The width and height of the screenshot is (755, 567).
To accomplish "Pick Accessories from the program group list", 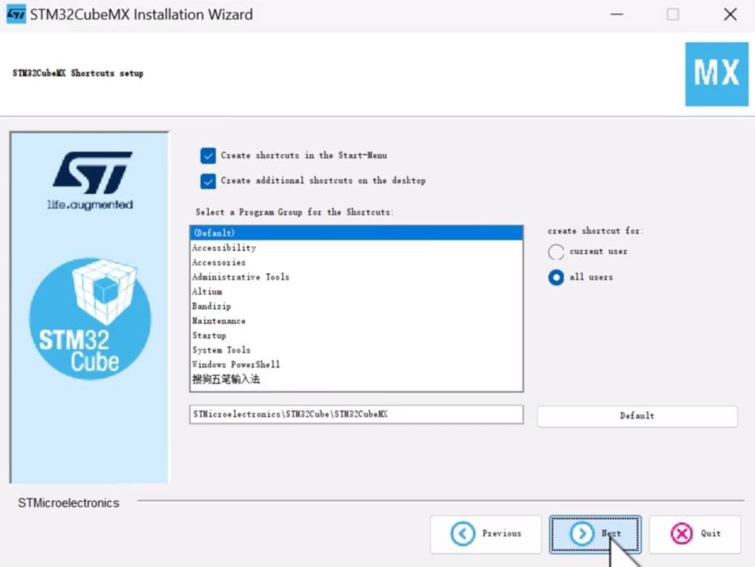I will click(356, 262).
